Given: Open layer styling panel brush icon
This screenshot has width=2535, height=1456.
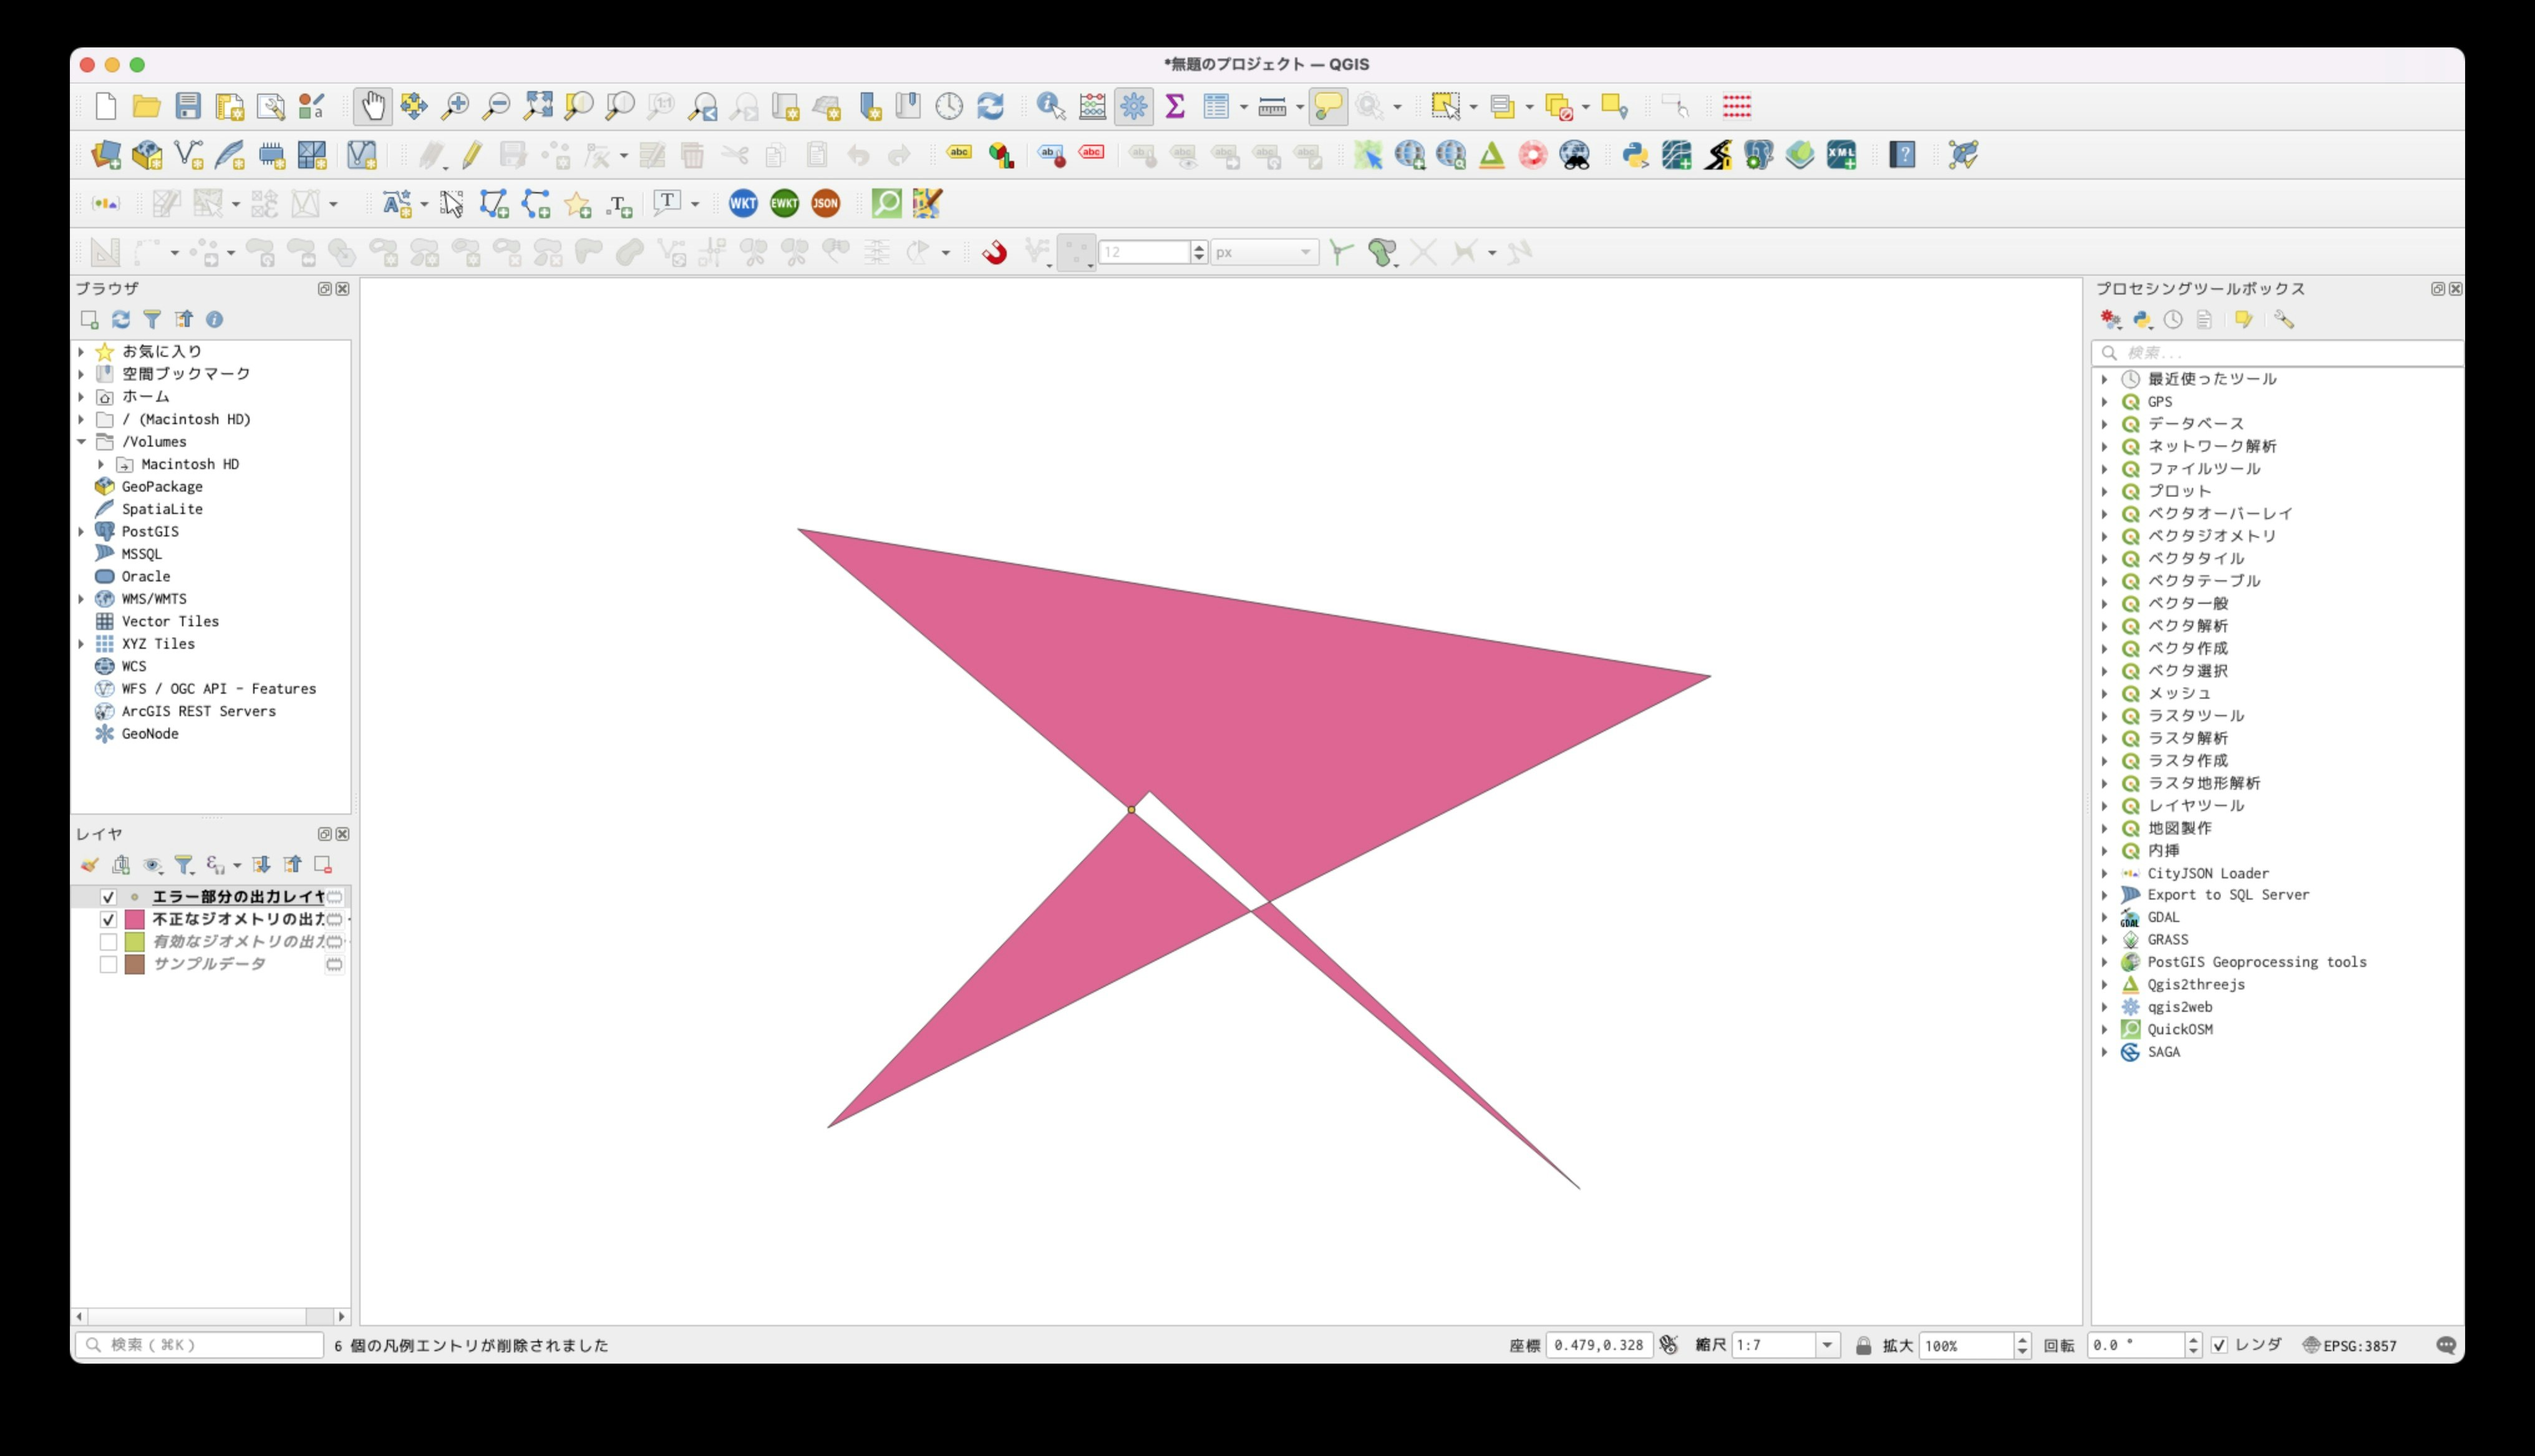Looking at the screenshot, I should [90, 865].
